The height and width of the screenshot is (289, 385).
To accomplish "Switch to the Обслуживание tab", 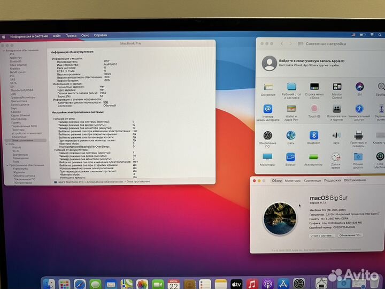I will 355,180.
